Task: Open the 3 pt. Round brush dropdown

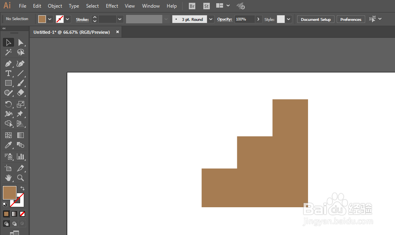Action: click(x=211, y=19)
